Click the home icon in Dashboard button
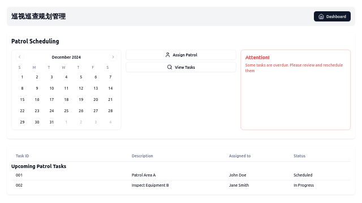 [x=321, y=16]
